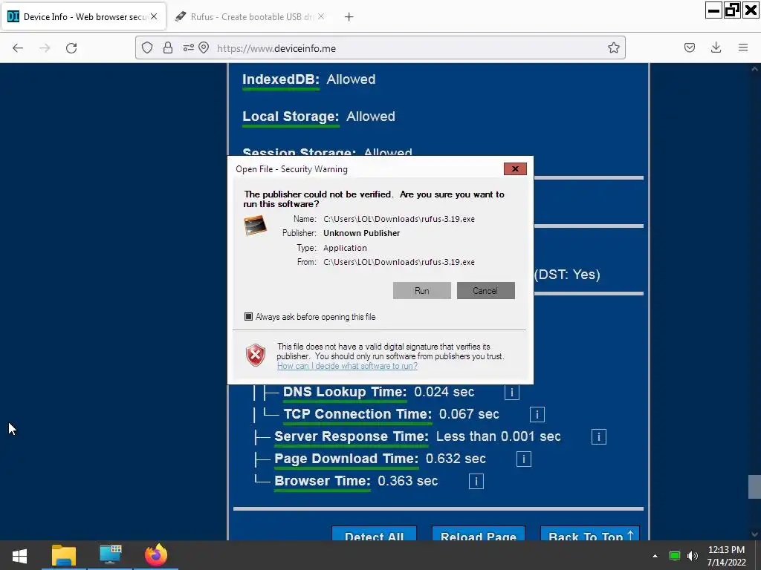Click the browser Back arrow

point(18,48)
